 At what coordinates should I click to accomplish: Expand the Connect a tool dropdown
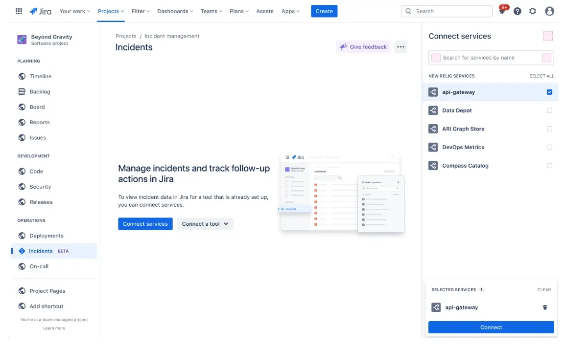coord(205,224)
